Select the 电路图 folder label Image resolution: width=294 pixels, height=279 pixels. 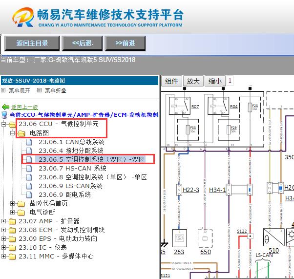pyautogui.click(x=39, y=133)
